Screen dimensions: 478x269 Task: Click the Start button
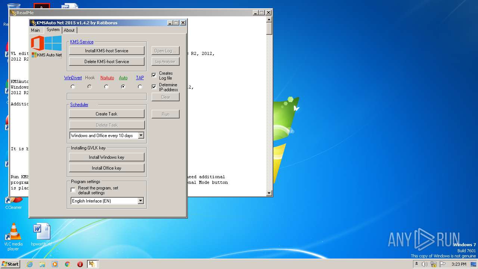pyautogui.click(x=10, y=264)
